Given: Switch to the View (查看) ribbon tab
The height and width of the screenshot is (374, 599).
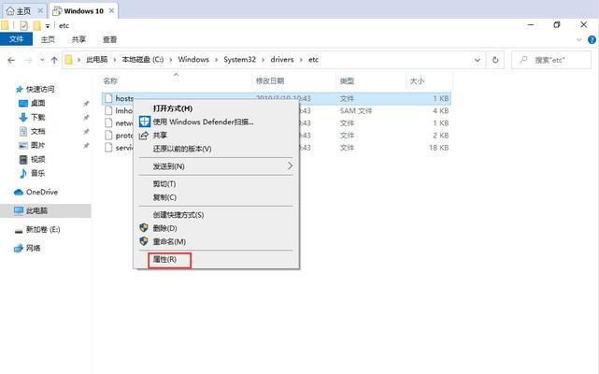Looking at the screenshot, I should click(109, 39).
